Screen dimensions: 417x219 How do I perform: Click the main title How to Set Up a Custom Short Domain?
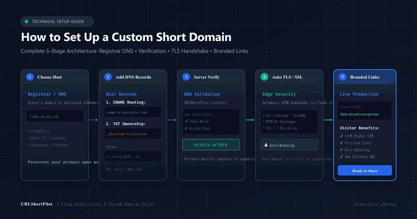pyautogui.click(x=126, y=37)
